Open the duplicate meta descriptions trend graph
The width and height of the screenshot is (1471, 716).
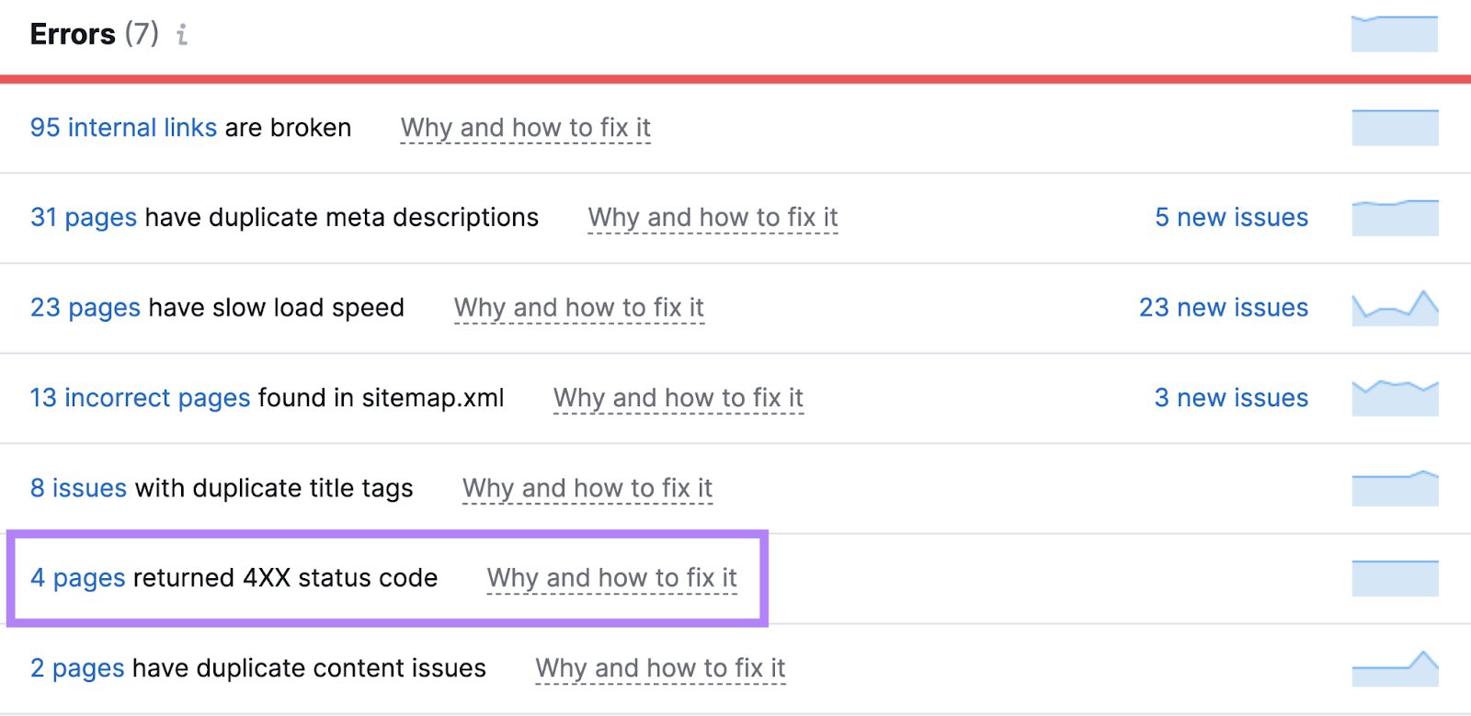(x=1394, y=218)
